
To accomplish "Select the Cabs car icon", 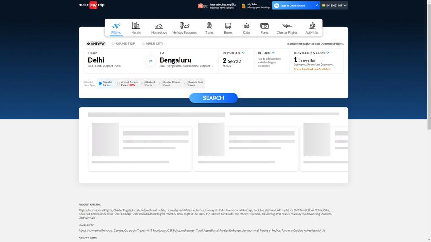I will pyautogui.click(x=246, y=26).
